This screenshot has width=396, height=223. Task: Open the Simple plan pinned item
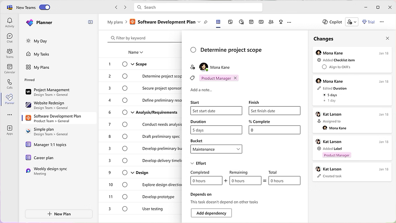pos(59,131)
